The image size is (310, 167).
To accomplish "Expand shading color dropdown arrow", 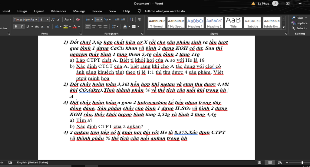I will pyautogui.click(x=129, y=27).
